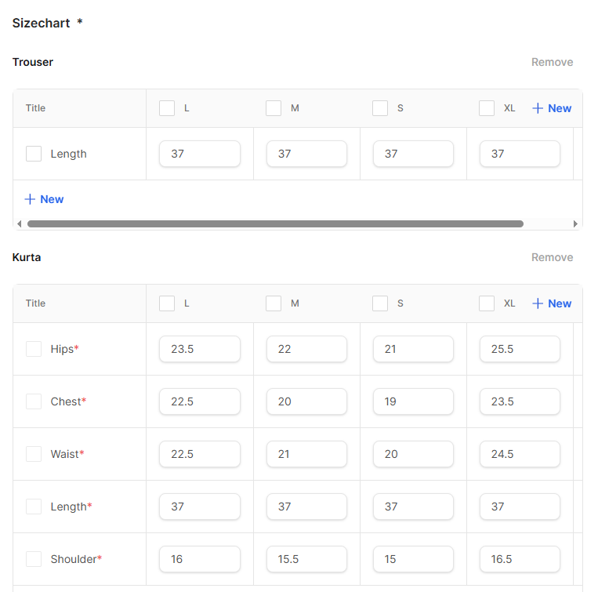Image resolution: width=598 pixels, height=592 pixels.
Task: Click the Kurta Chest input for size M
Action: point(306,401)
